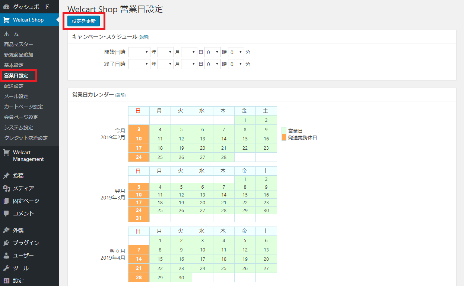Open the end date minute dropdown
Screen dimensions: 464x286
236,64
